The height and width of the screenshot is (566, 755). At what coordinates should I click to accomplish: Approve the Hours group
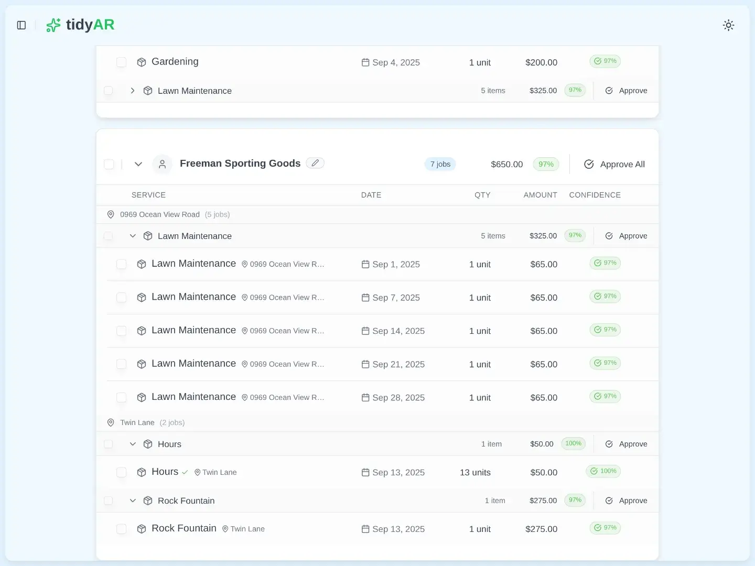click(x=626, y=444)
